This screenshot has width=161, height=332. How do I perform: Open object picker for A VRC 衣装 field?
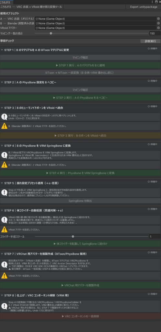158,18
